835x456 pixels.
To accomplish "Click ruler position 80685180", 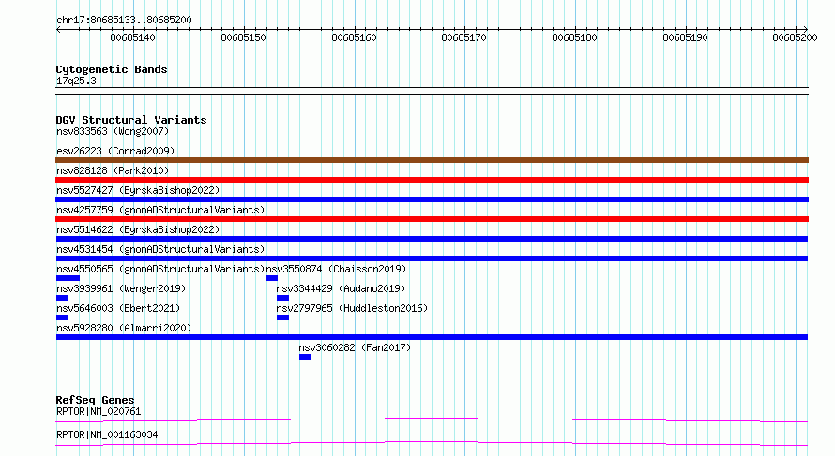I will pyautogui.click(x=574, y=37).
